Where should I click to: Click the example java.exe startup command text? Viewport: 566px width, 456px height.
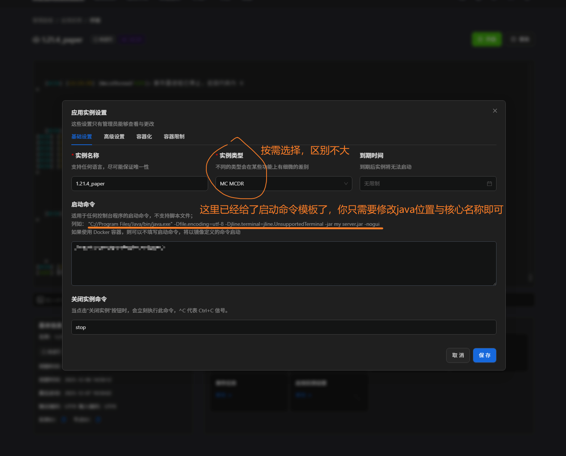234,224
